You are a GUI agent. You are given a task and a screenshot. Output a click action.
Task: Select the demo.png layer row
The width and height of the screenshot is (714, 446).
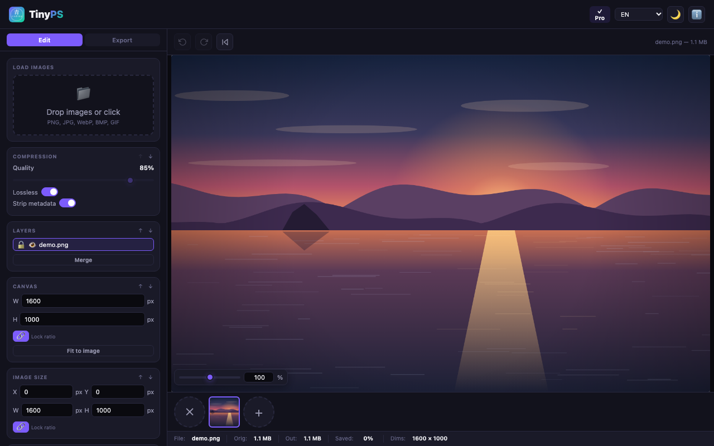point(83,245)
